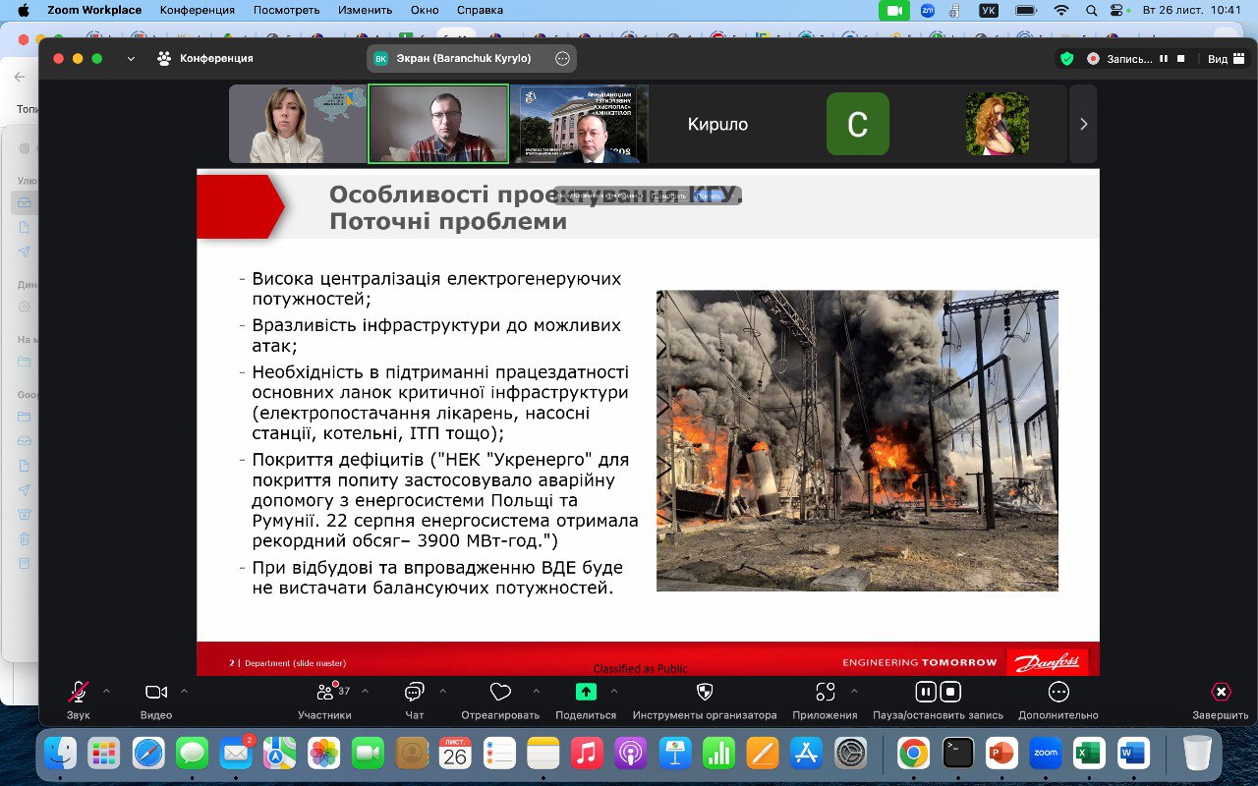The width and height of the screenshot is (1258, 786).
Task: Expand video options arrow beside Видео
Action: coord(184,691)
